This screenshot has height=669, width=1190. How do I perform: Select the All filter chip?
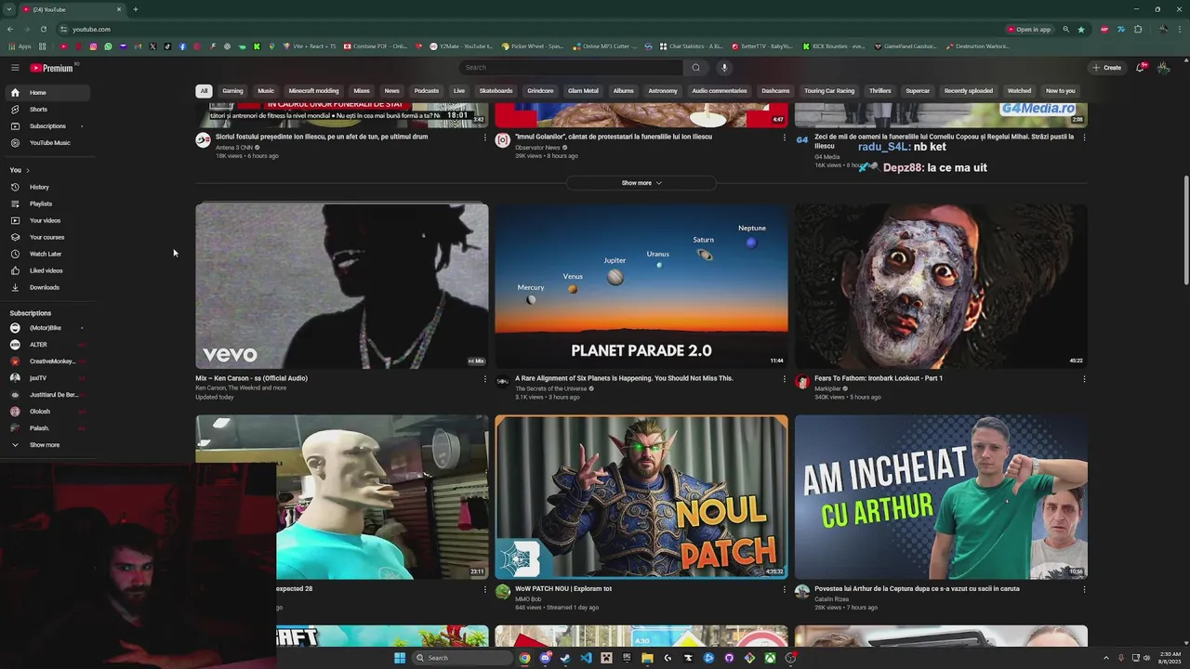click(204, 91)
